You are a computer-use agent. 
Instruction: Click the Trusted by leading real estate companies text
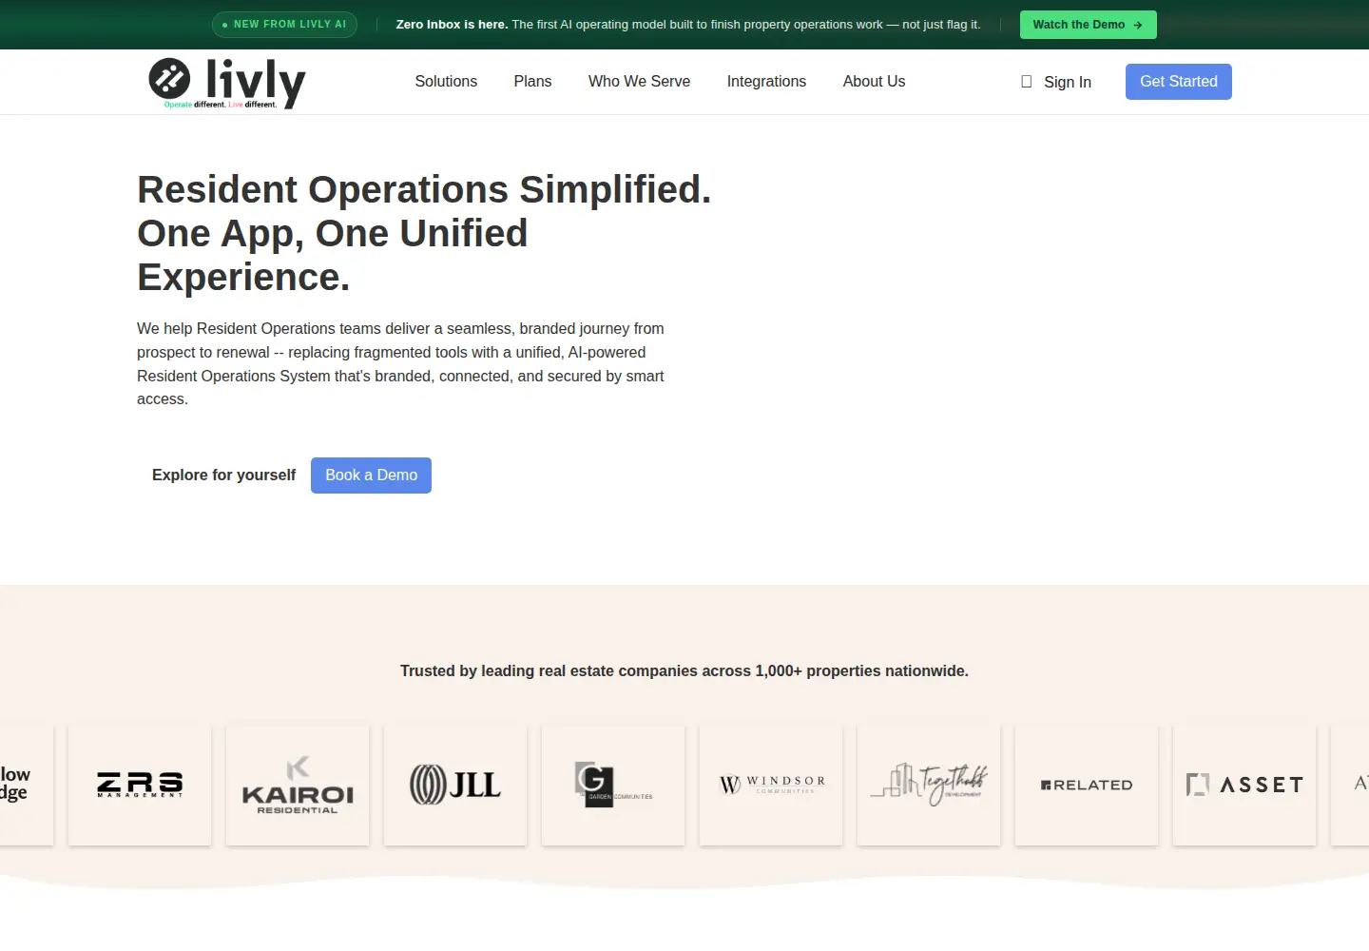pos(684,671)
